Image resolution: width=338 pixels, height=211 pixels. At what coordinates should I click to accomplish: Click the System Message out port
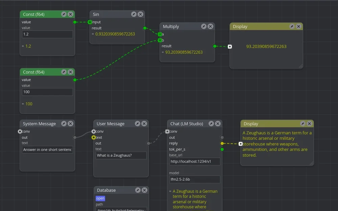pos(75,137)
